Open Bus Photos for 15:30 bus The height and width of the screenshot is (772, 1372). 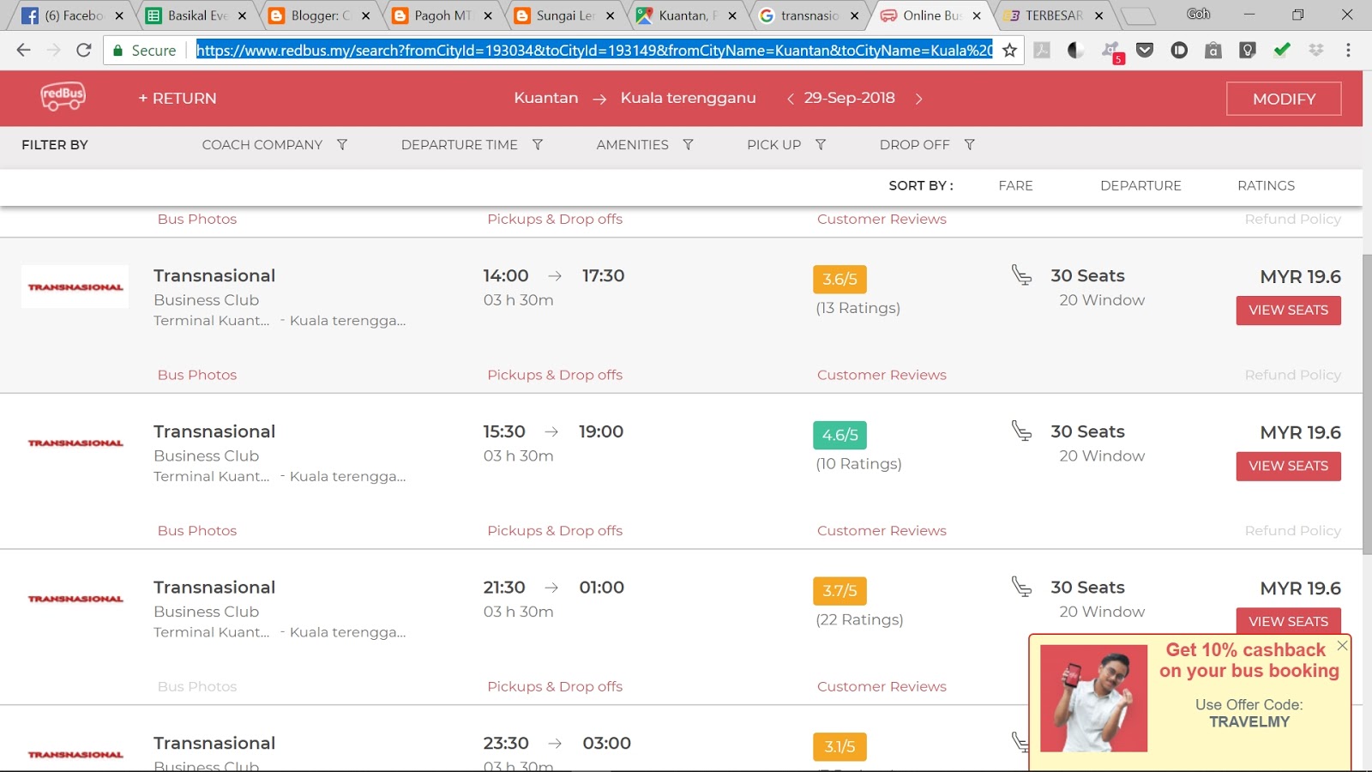click(197, 531)
